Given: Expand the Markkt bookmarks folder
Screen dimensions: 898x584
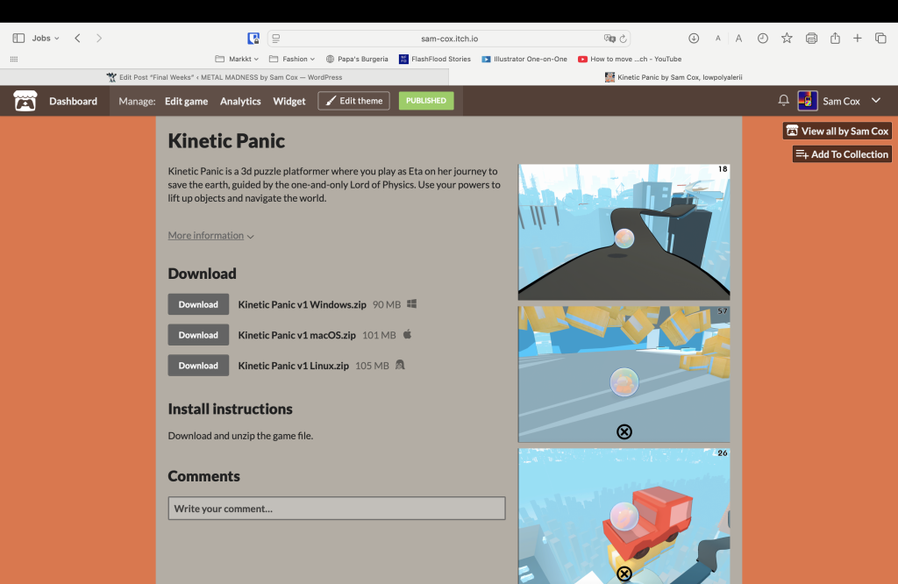Looking at the screenshot, I should point(237,59).
